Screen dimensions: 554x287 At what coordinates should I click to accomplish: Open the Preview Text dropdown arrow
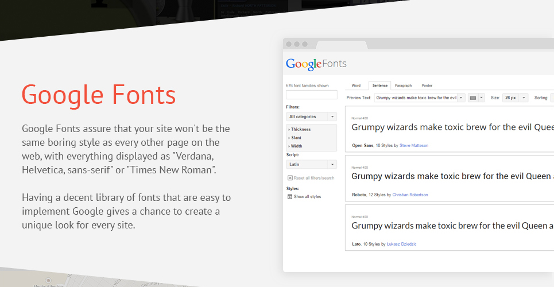(x=461, y=98)
